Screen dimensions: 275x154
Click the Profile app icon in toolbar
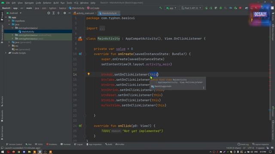(x=230, y=8)
